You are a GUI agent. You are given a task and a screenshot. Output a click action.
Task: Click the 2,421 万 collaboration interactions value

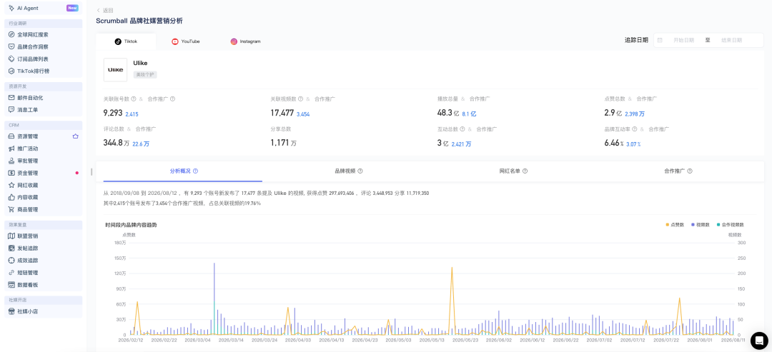click(x=461, y=144)
